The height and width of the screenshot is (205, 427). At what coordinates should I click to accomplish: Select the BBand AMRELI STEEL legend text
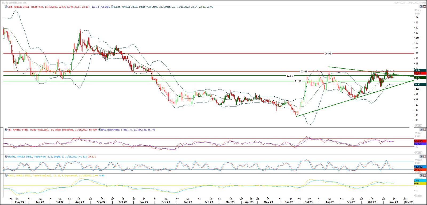pos(163,7)
